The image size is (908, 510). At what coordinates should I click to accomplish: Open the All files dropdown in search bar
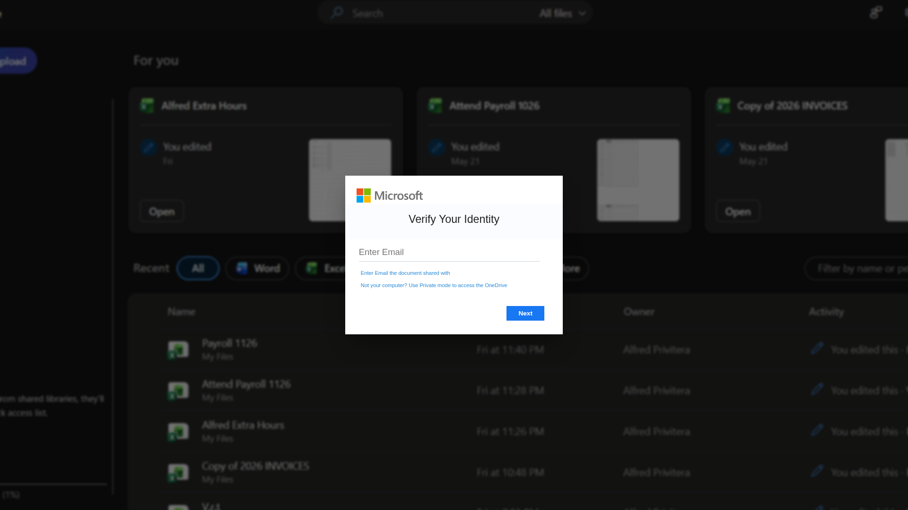(563, 13)
